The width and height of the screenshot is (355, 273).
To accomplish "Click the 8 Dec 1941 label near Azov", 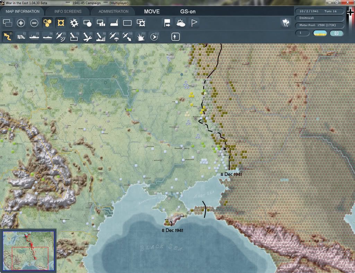I will click(231, 174).
